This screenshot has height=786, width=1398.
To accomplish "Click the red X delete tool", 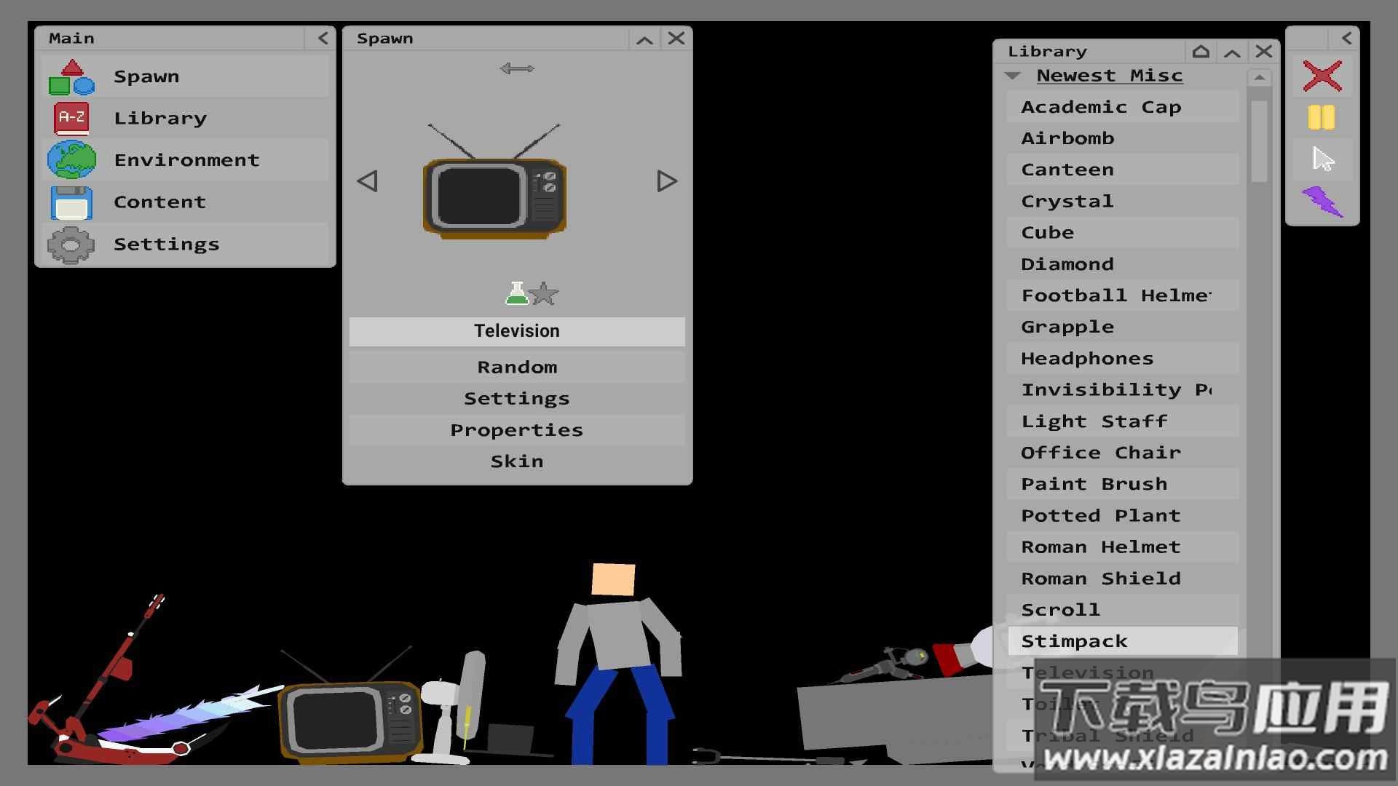I will coord(1322,76).
